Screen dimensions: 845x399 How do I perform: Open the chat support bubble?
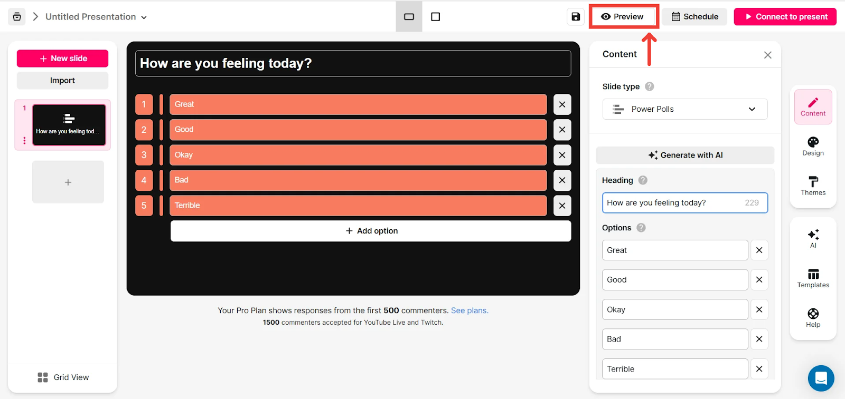click(x=821, y=378)
